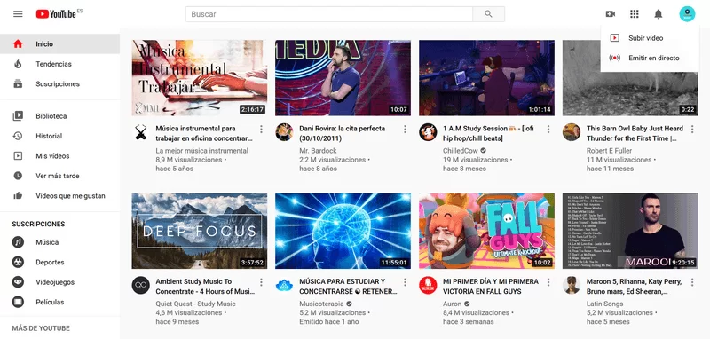Open the hamburger guide menu
The image size is (710, 339).
(18, 14)
